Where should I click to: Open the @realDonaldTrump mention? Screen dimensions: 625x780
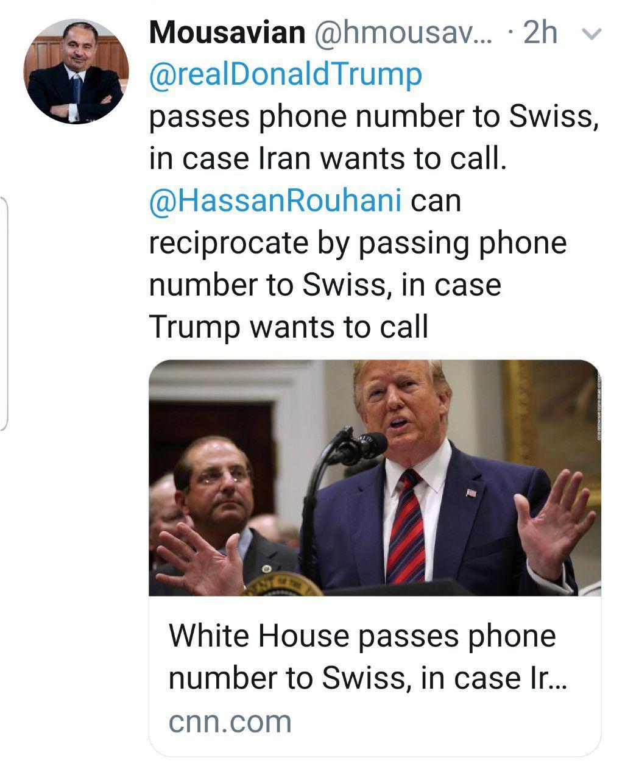pyautogui.click(x=285, y=74)
